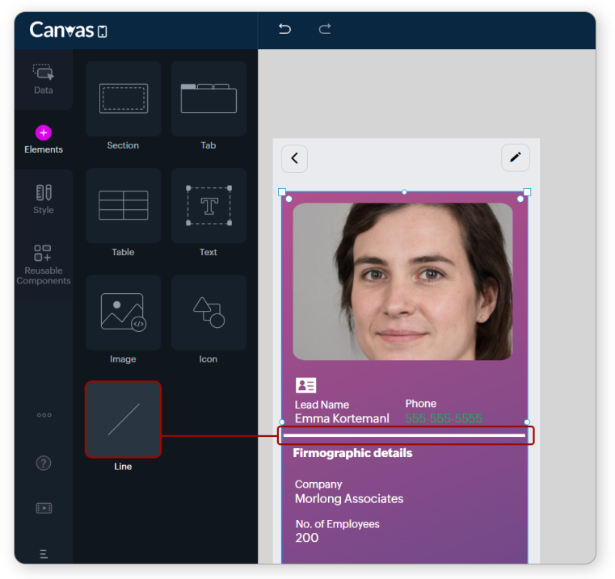Image resolution: width=615 pixels, height=579 pixels.
Task: Open the video tutorial icon in sidebar
Action: (x=44, y=509)
